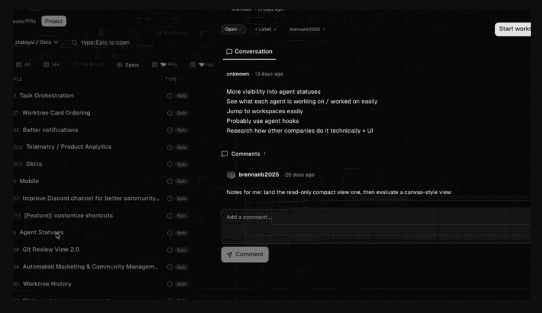
Task: Click open status icon on Better notifications row
Action: click(x=170, y=130)
